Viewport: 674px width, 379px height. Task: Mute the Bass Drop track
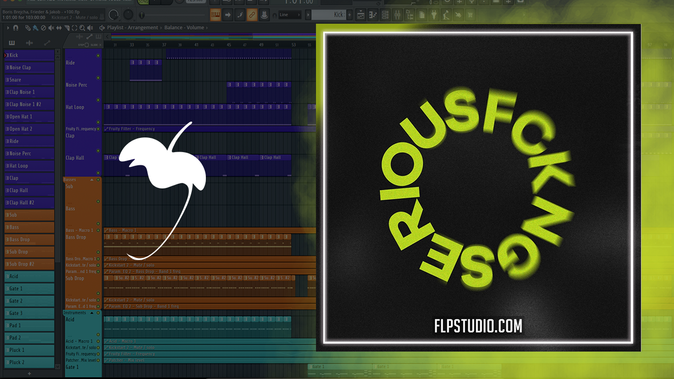click(x=98, y=252)
